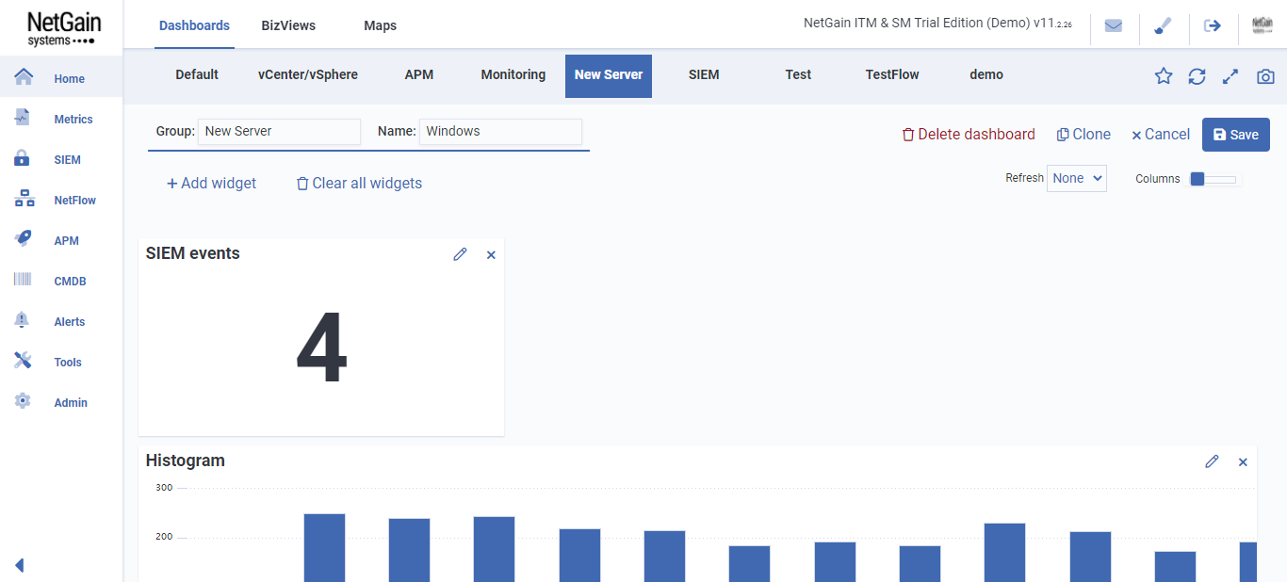Click the Tools wrench icon in sidebar

coord(23,361)
